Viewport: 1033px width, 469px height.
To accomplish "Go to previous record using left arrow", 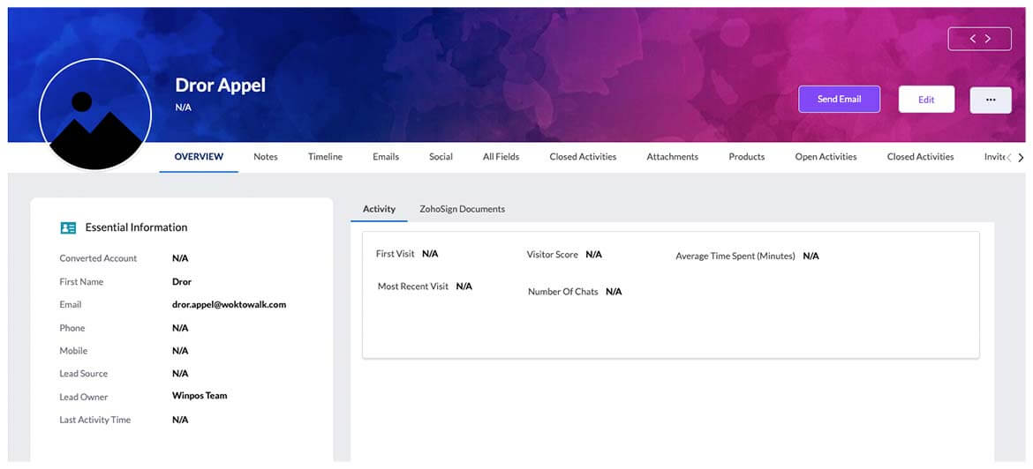I will (x=972, y=39).
